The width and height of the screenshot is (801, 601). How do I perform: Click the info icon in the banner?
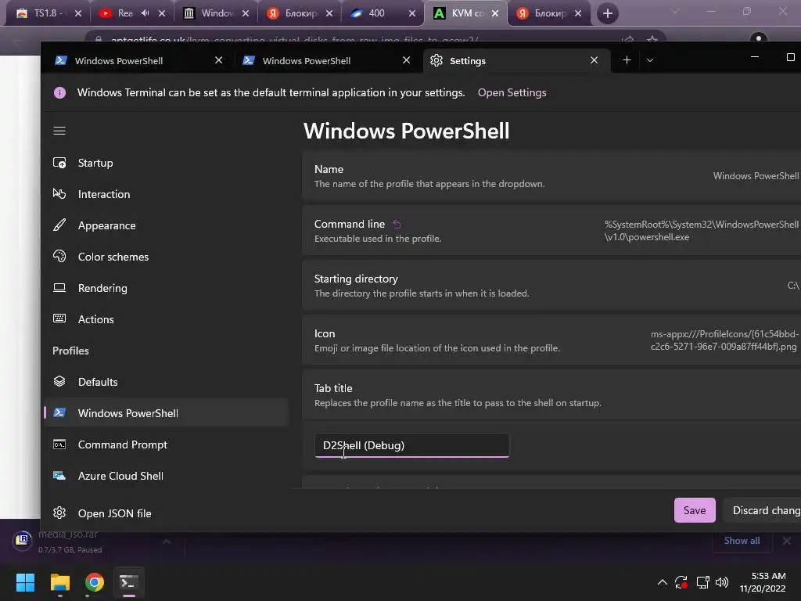[59, 92]
